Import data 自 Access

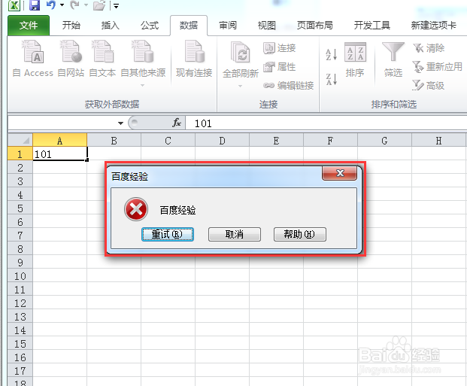(33, 59)
